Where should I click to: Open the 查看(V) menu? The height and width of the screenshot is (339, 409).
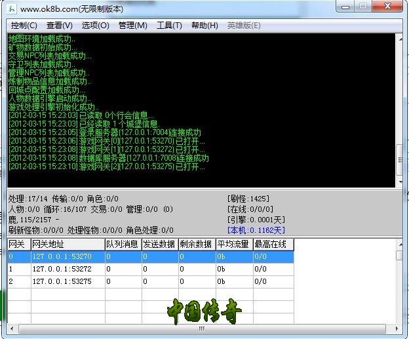coord(60,26)
